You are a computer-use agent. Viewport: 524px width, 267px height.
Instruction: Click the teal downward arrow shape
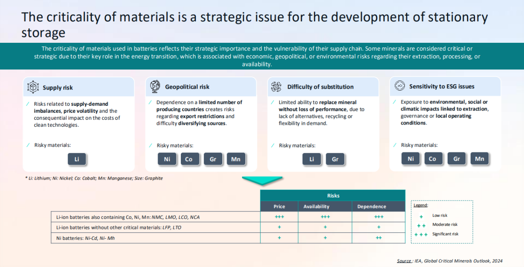pyautogui.click(x=262, y=179)
